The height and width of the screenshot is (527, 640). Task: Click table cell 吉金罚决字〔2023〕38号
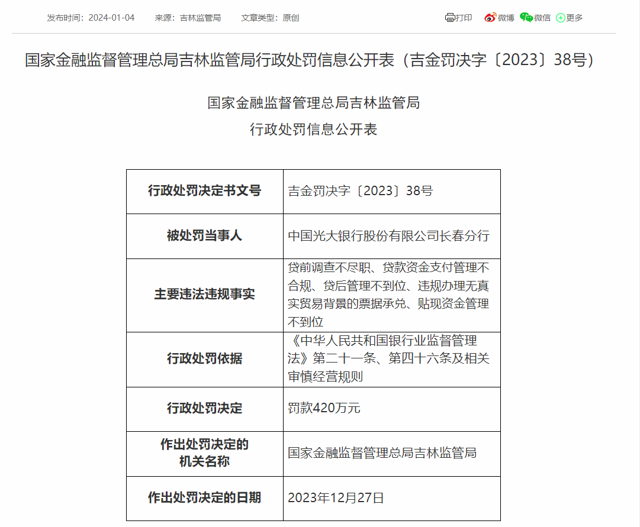point(392,191)
